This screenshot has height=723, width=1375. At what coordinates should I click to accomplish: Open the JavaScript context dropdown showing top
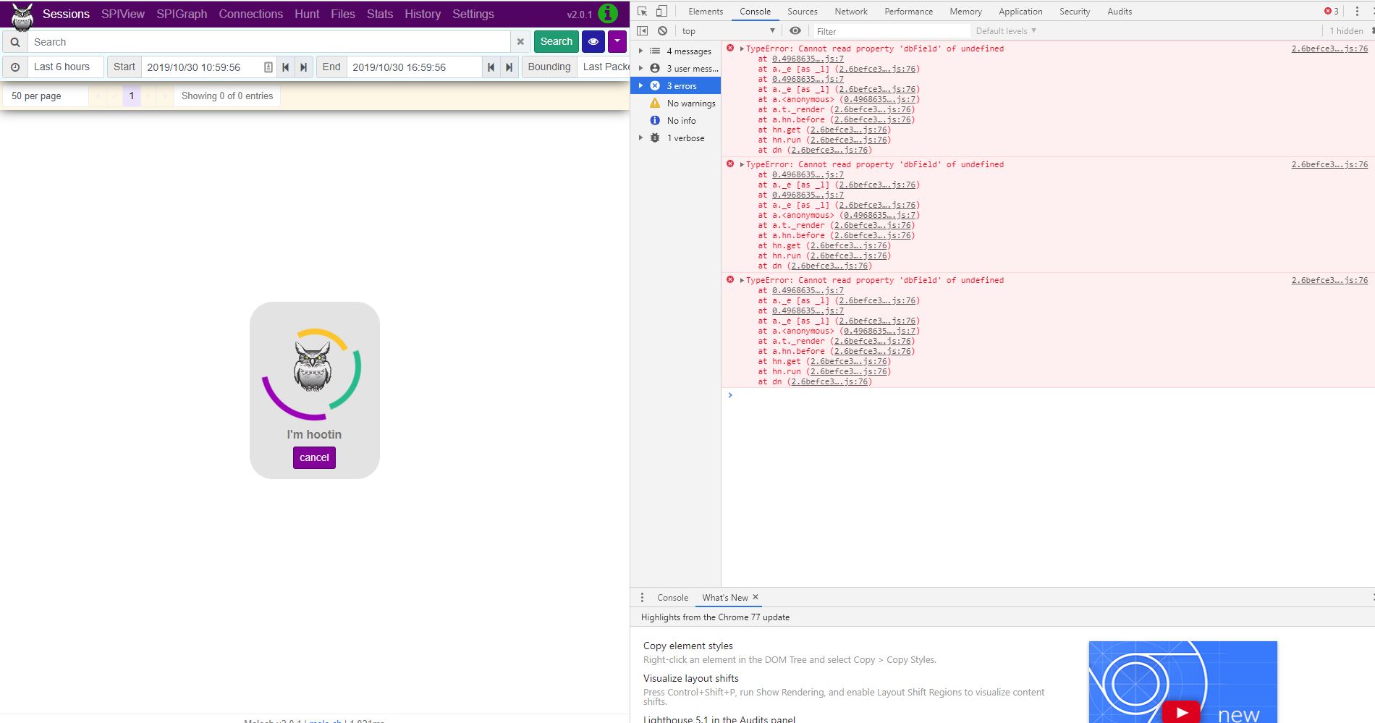click(x=726, y=30)
